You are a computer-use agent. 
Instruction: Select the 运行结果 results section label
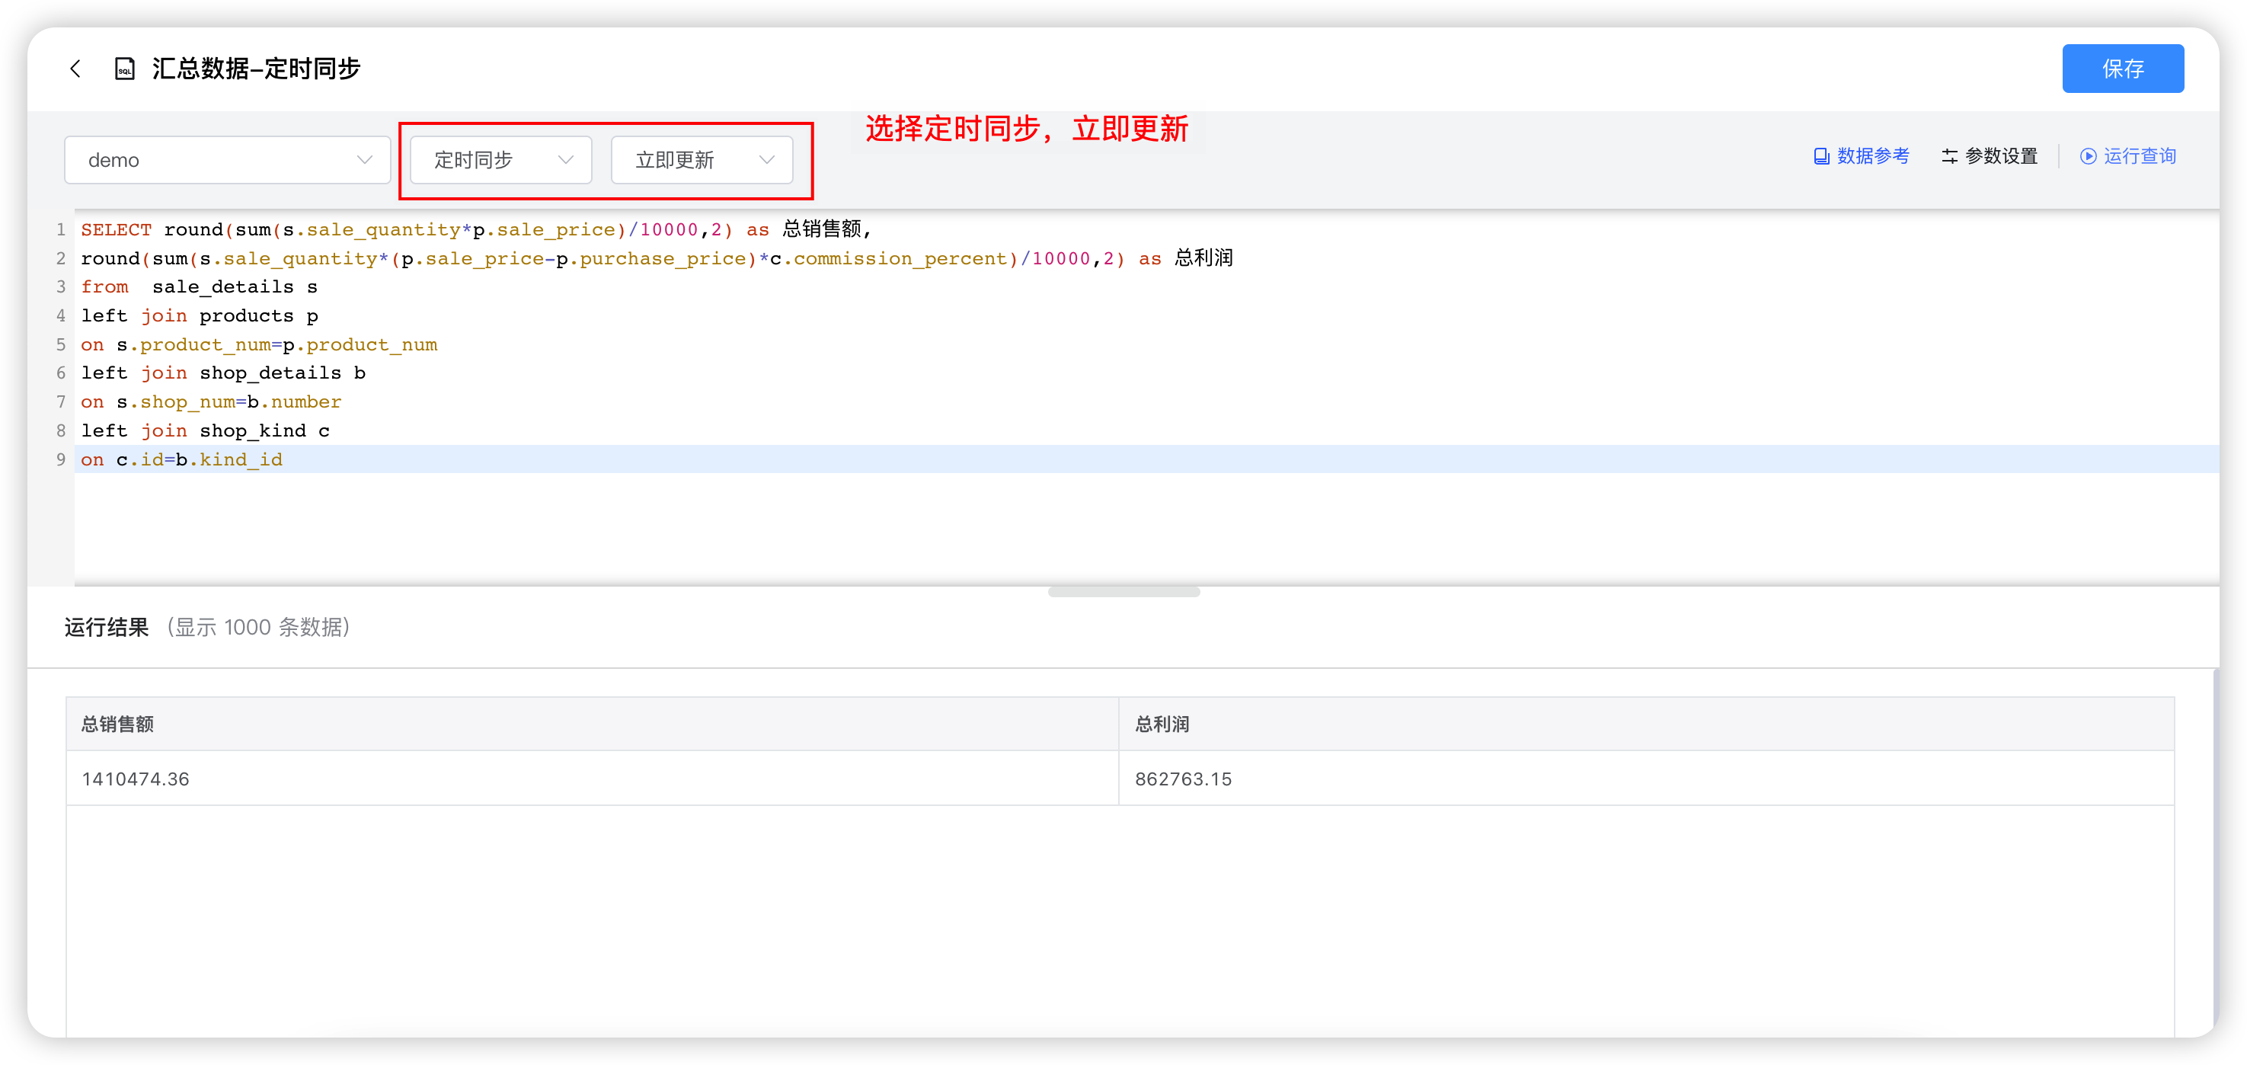coord(106,627)
